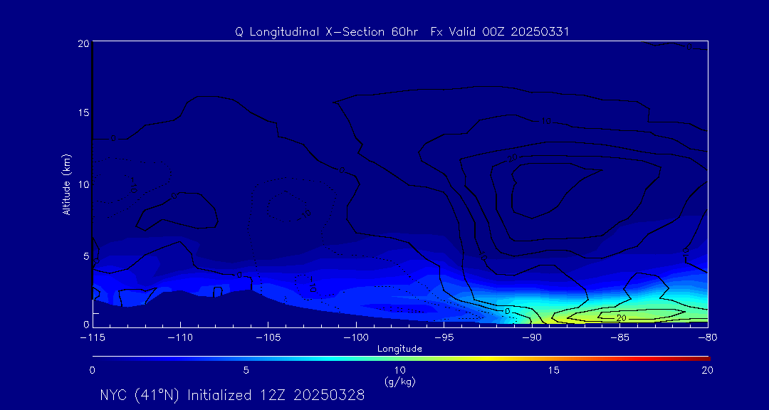The height and width of the screenshot is (410, 769).
Task: Click the colorbar tick label "15"
Action: (554, 371)
